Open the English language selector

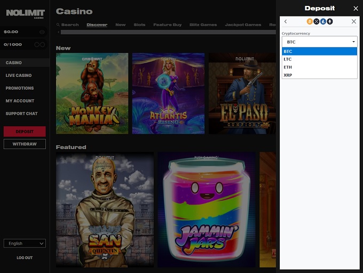(25, 244)
